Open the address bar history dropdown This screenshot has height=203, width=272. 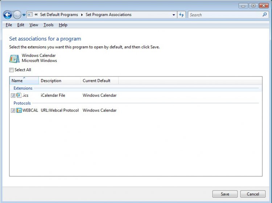point(174,15)
